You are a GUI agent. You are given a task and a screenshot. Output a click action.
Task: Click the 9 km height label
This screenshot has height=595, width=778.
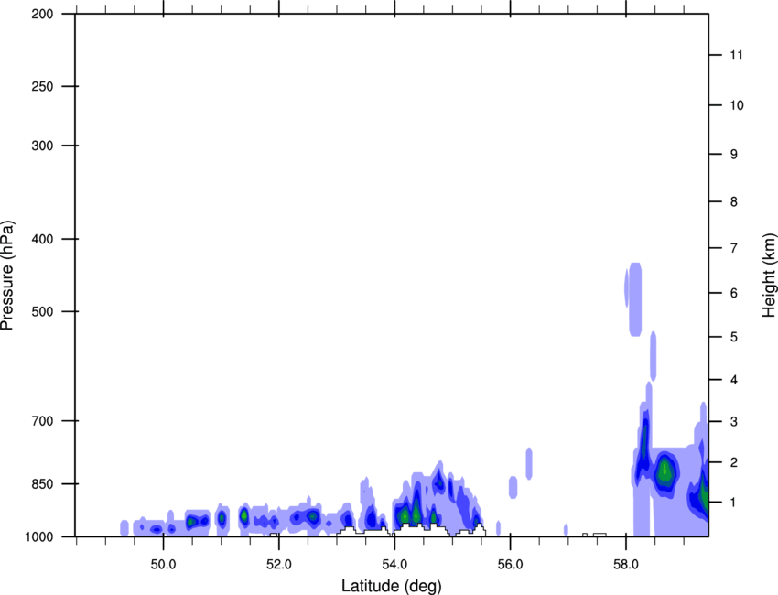coord(734,155)
